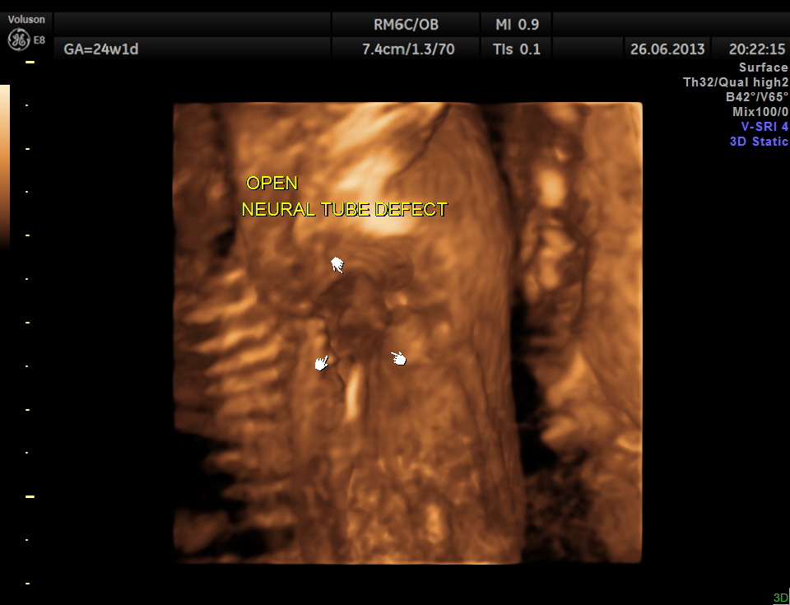Select the lower yellow depth scale marker
This screenshot has width=790, height=605.
coord(30,497)
